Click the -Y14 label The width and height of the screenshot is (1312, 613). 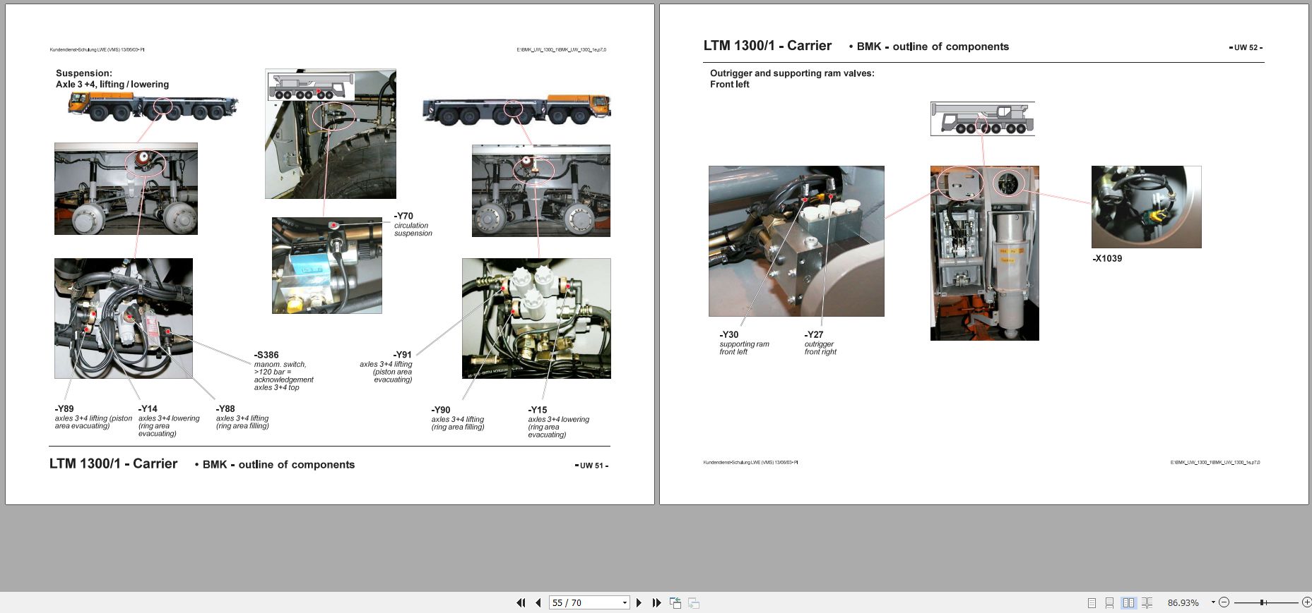tap(148, 408)
